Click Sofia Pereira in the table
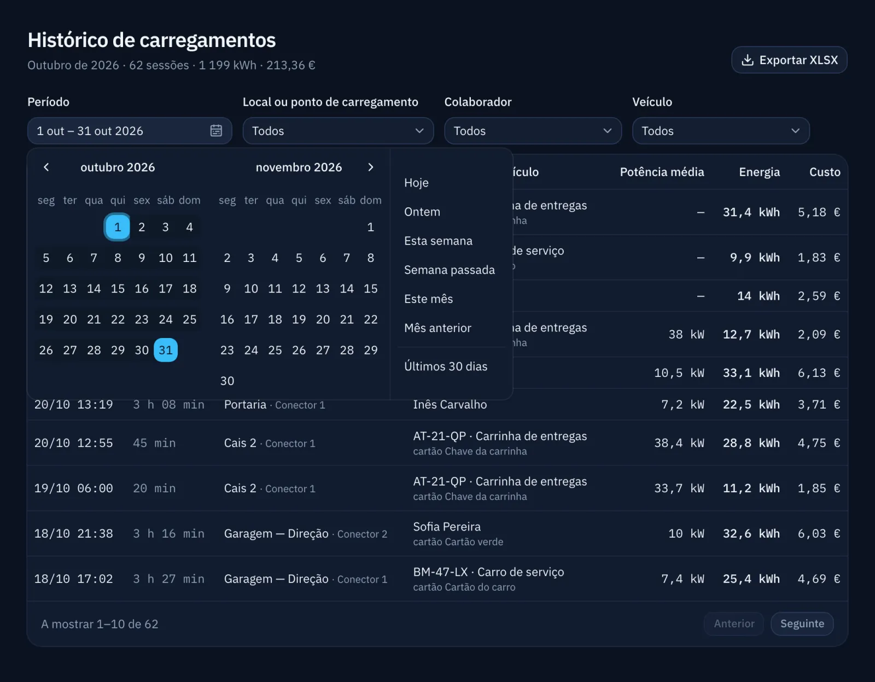This screenshot has width=875, height=682. 447,527
